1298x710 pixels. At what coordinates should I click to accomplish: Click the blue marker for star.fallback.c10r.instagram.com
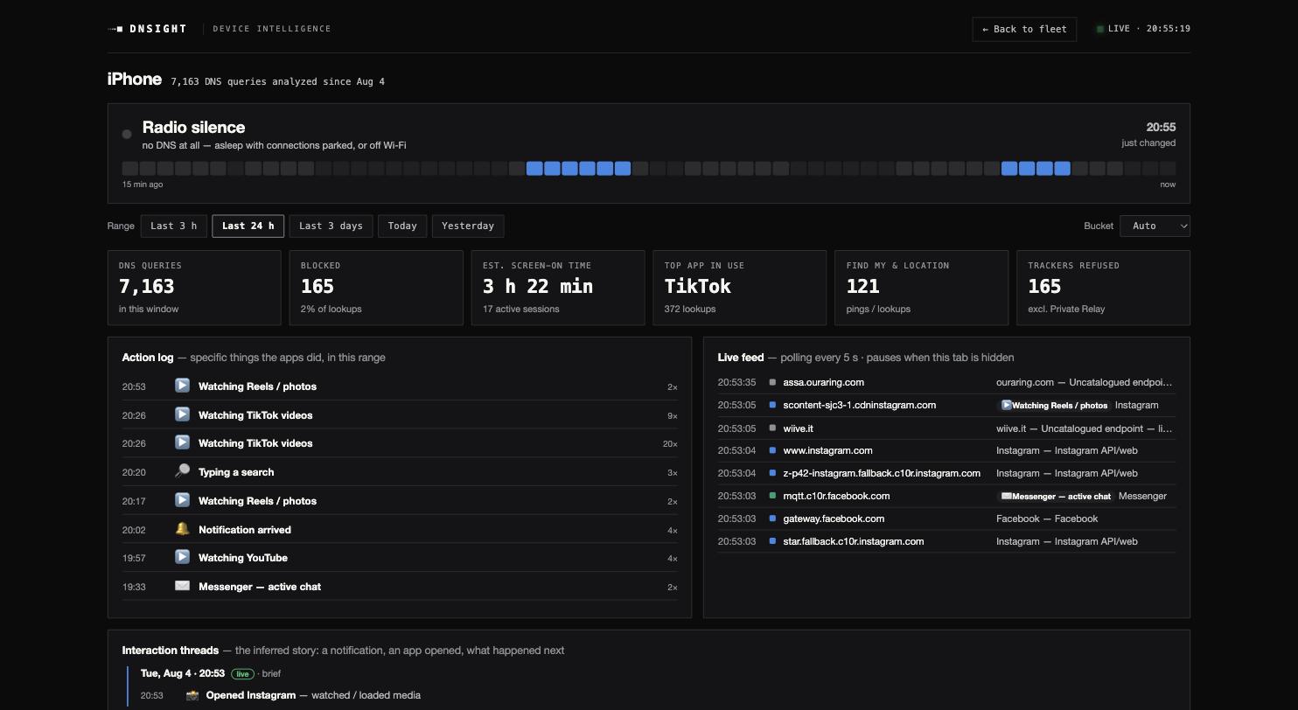(x=772, y=541)
